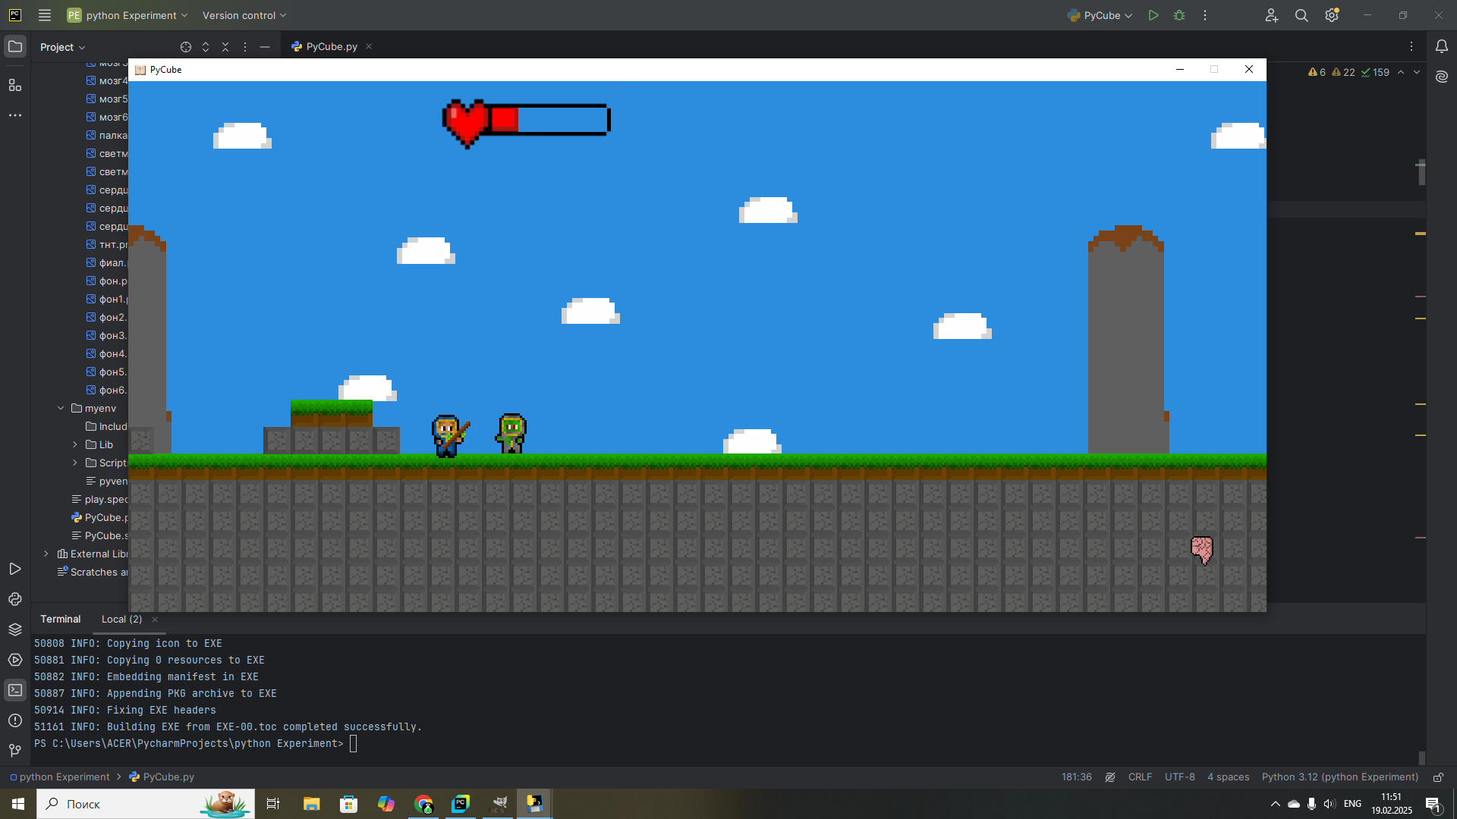Open the PyCube run configuration dropdown
Image resolution: width=1457 pixels, height=819 pixels.
point(1100,15)
